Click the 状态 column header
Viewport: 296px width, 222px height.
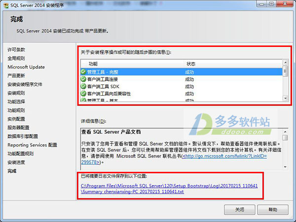[x=233, y=64]
